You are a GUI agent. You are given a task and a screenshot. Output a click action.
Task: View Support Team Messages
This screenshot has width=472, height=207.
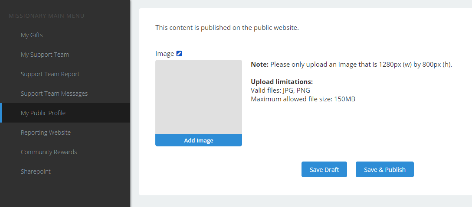pos(54,94)
